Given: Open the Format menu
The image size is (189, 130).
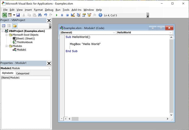Looking at the screenshot, I should 38,10.
